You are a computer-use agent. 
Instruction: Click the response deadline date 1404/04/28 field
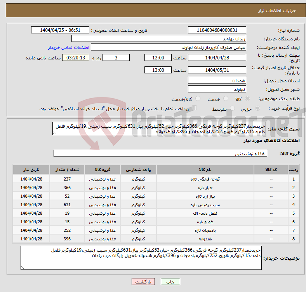217,57
